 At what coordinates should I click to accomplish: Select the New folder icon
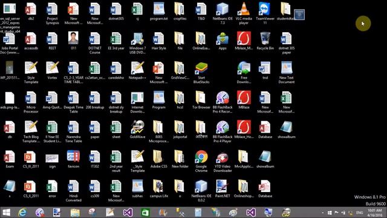point(180,159)
